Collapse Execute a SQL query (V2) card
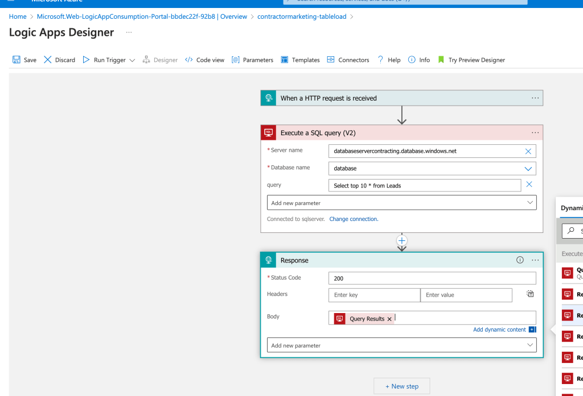 click(401, 132)
